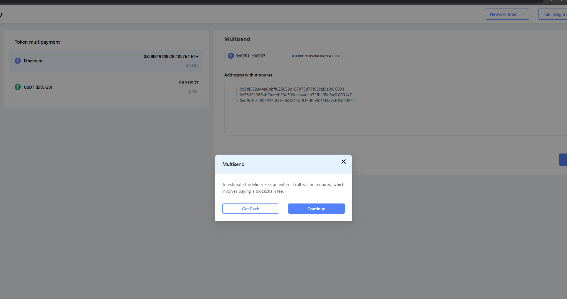Click address line 0x76d31966abf3edeb29e599eac4adcb72fba85e6a;0.000147
Viewport: 567px width, 299px height.
coord(296,95)
